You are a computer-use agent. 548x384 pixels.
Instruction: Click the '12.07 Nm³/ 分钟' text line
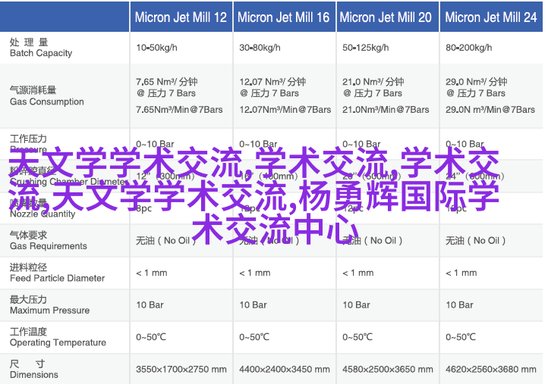point(272,82)
